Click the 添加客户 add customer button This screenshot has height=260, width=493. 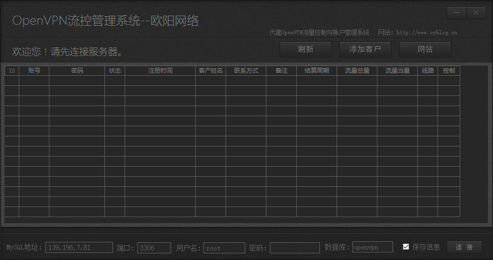click(365, 49)
